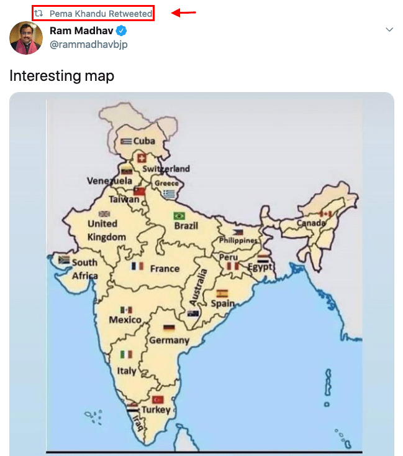Image resolution: width=403 pixels, height=456 pixels.
Task: Click the German flag icon
Action: tap(169, 328)
